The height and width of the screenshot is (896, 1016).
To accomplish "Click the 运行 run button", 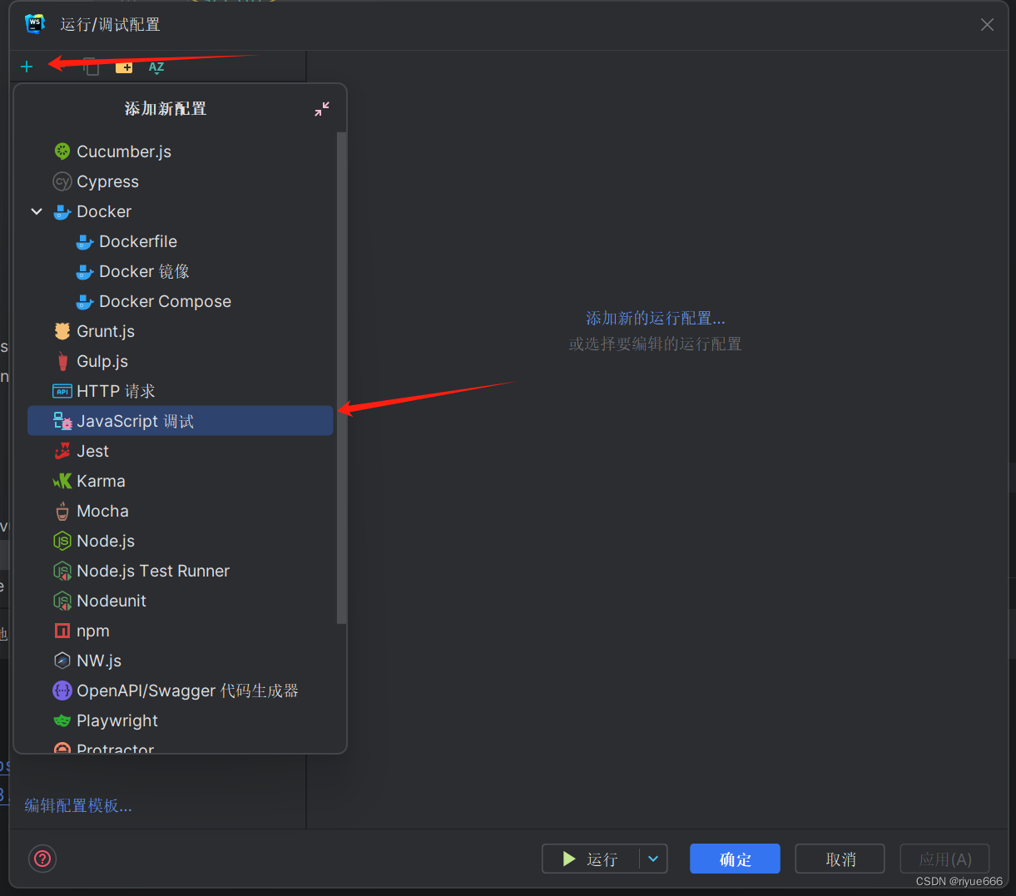I will click(591, 859).
